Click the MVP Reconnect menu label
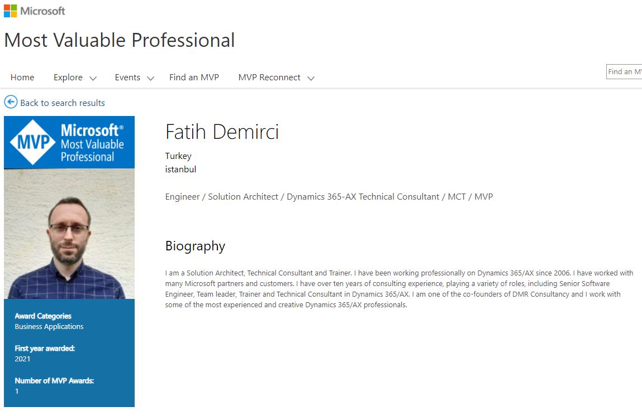The image size is (642, 416). (269, 78)
